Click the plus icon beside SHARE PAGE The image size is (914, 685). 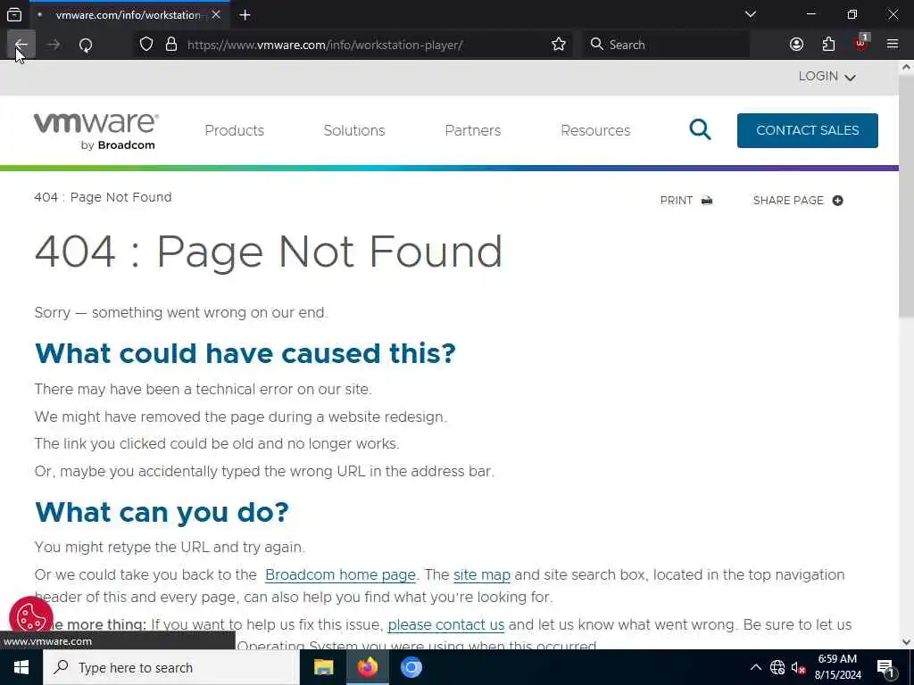(x=837, y=201)
